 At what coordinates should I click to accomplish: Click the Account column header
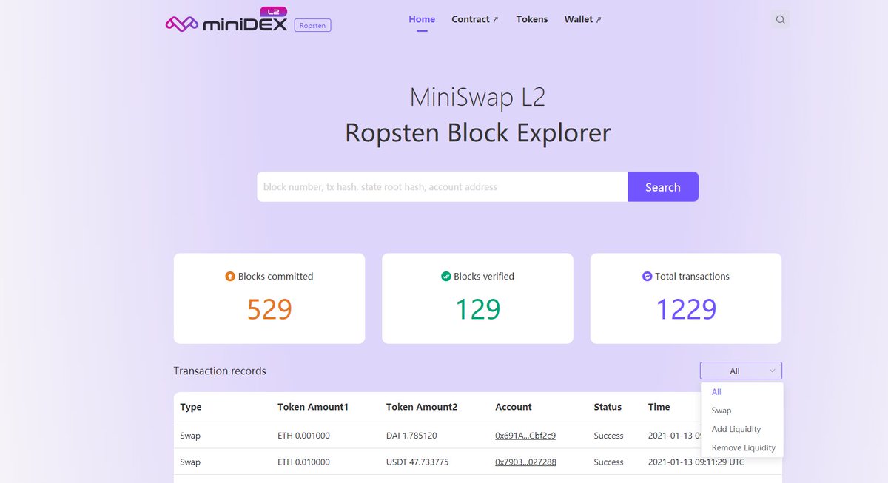(514, 407)
